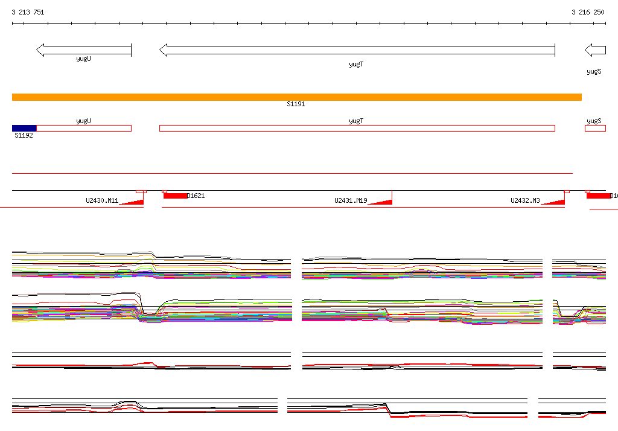Click the D1621 text label
The height and width of the screenshot is (431, 618).
(196, 196)
